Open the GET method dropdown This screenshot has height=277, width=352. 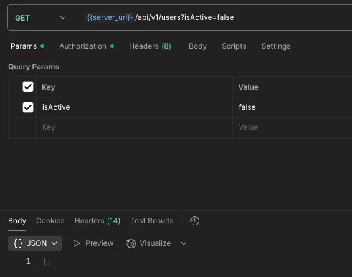pyautogui.click(x=40, y=17)
